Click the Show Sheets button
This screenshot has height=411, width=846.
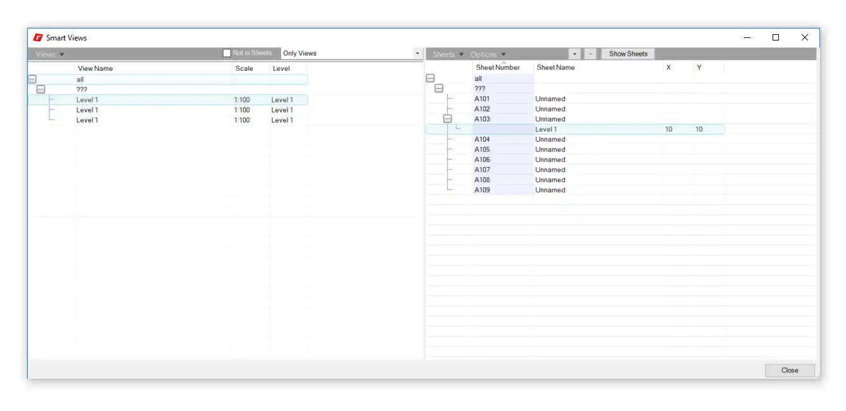click(x=628, y=54)
